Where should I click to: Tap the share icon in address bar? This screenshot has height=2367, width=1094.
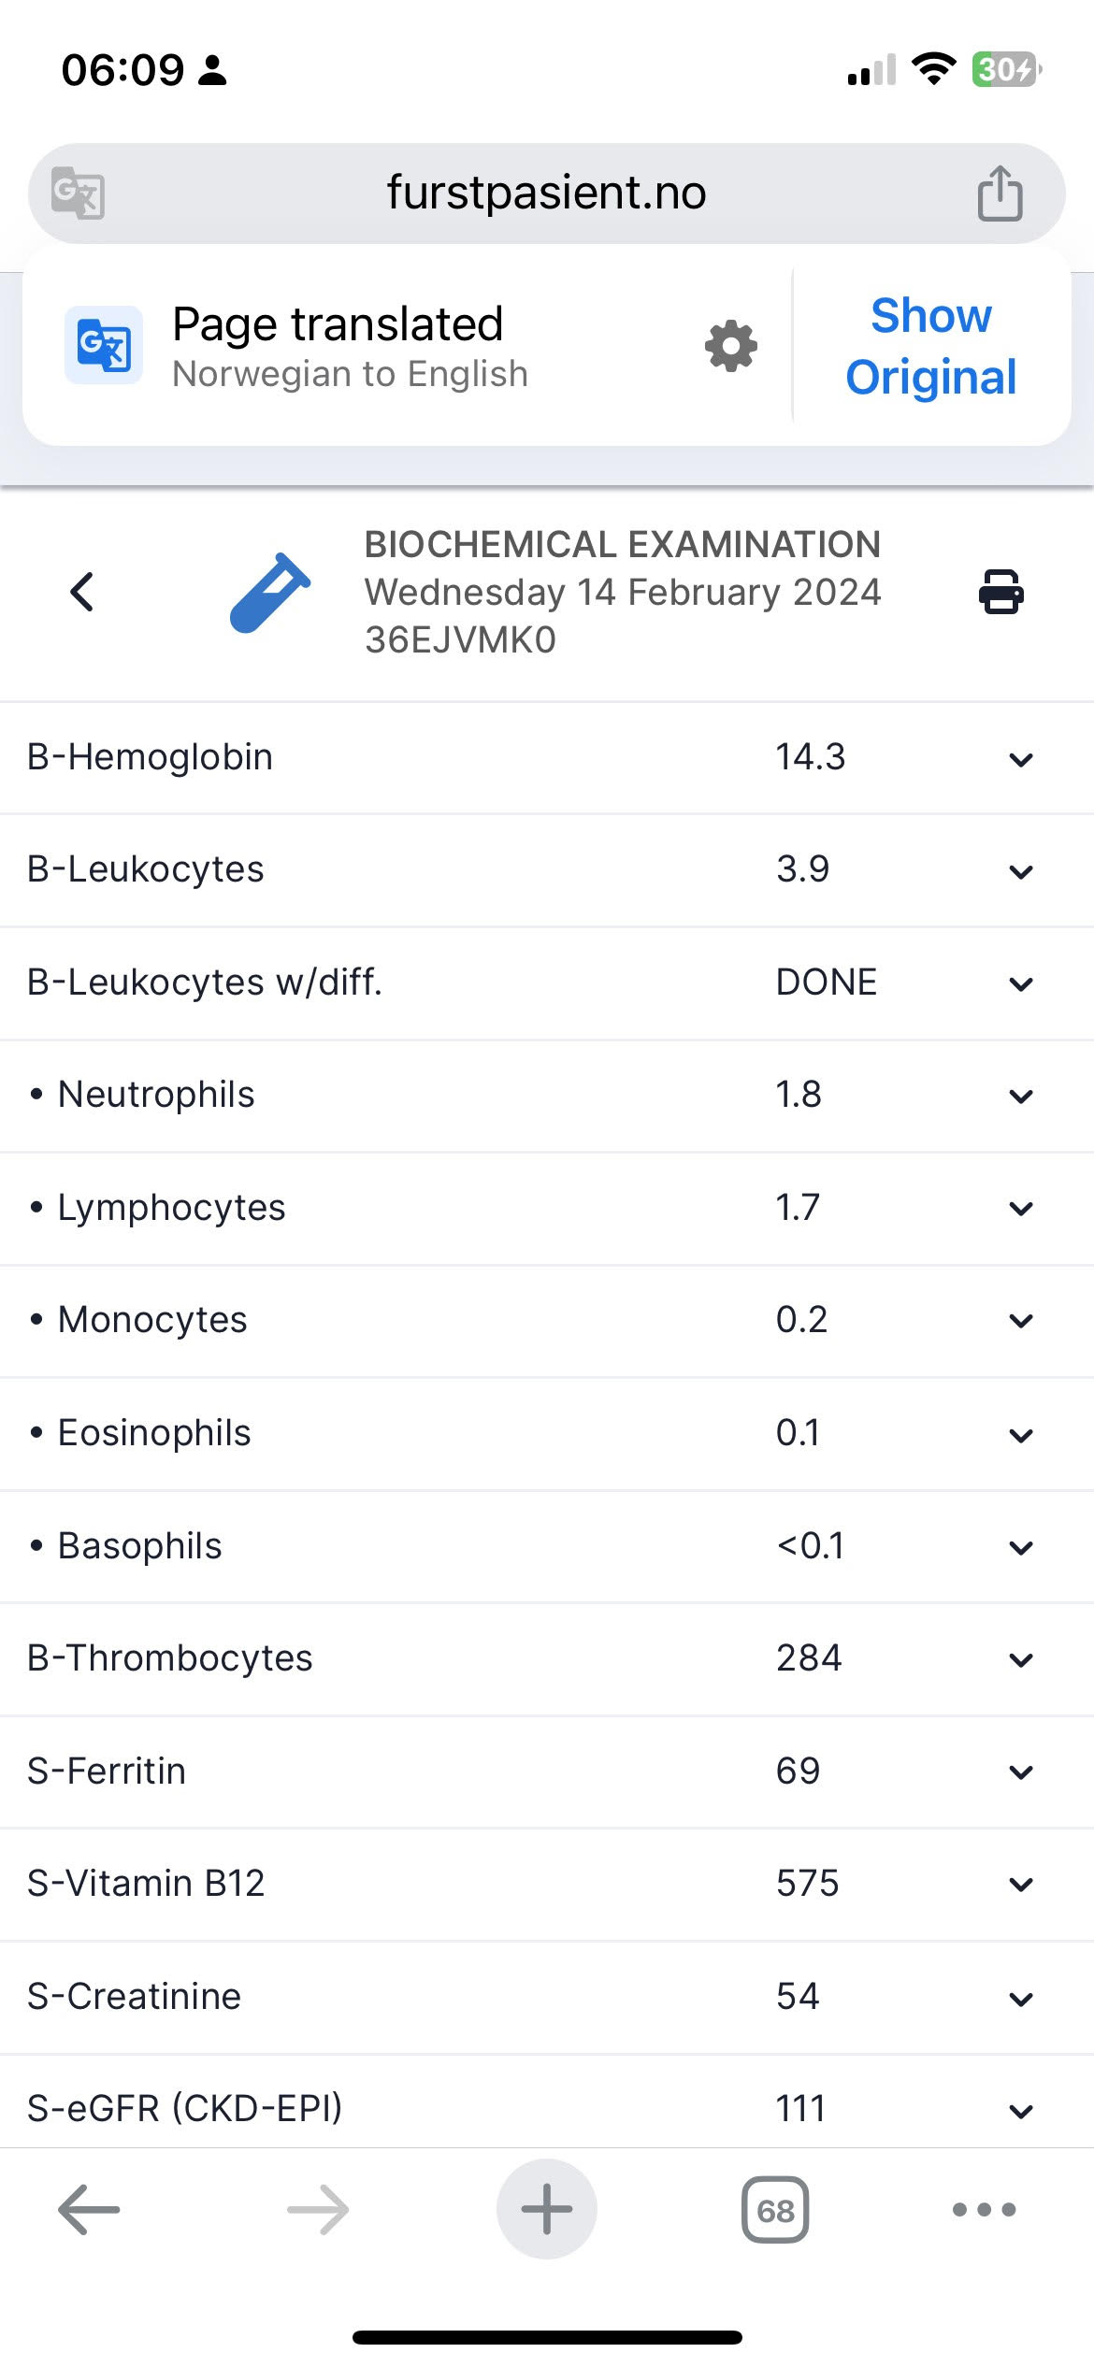[1000, 194]
